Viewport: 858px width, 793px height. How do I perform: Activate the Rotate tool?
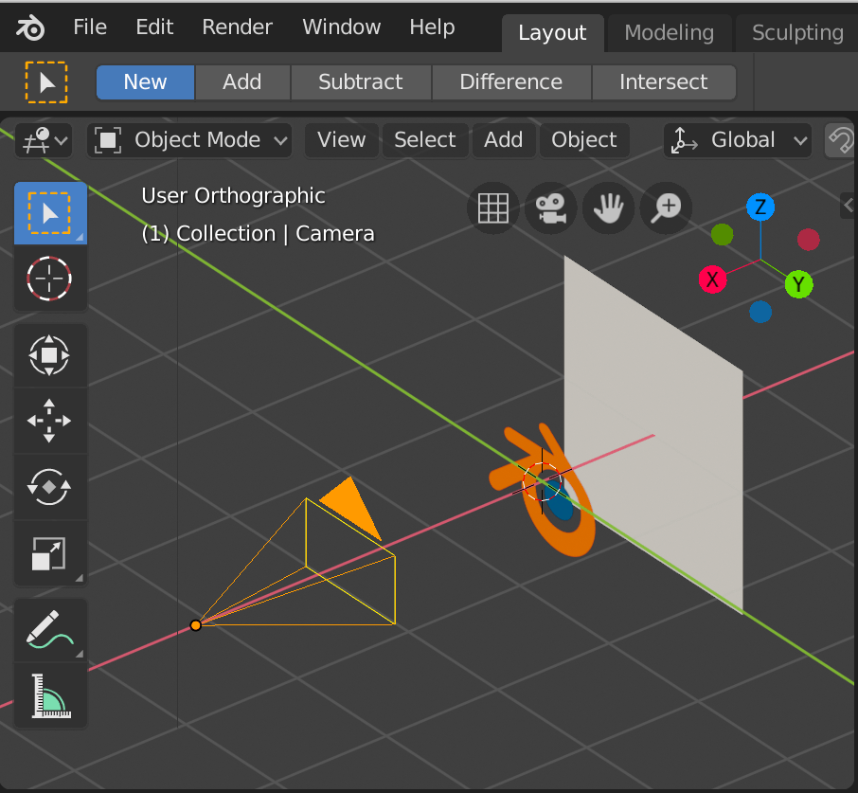[49, 487]
